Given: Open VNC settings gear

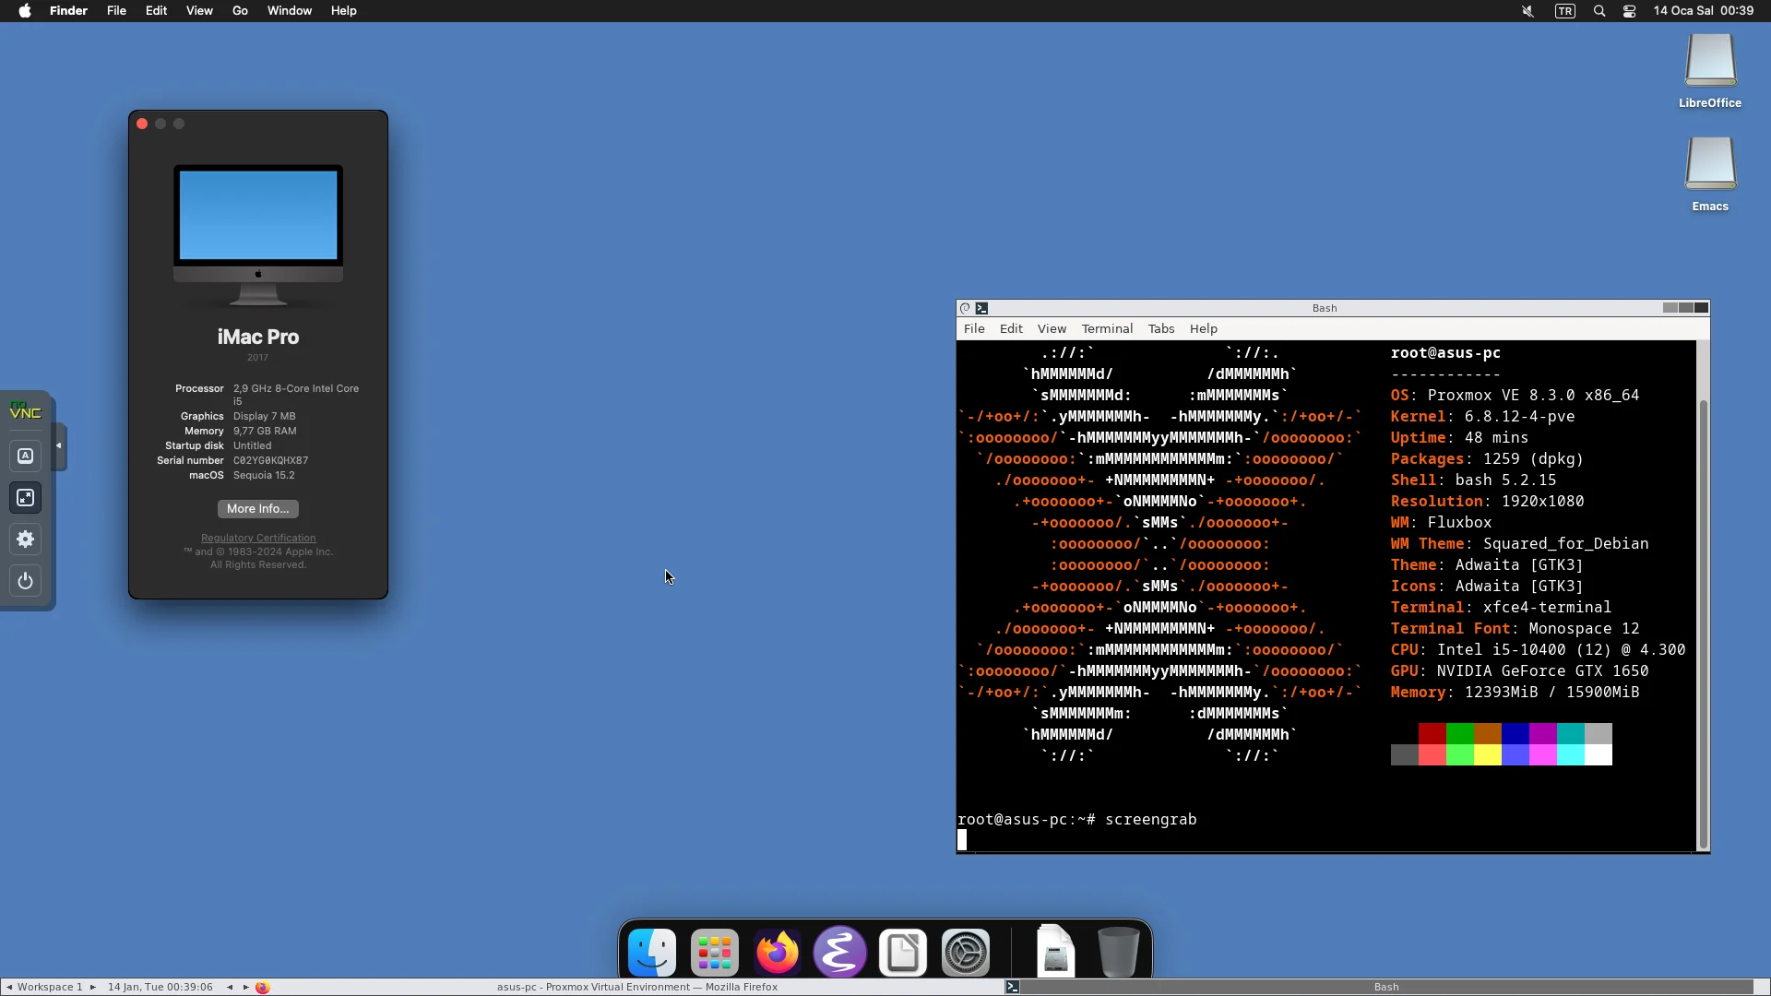Looking at the screenshot, I should pos(26,539).
